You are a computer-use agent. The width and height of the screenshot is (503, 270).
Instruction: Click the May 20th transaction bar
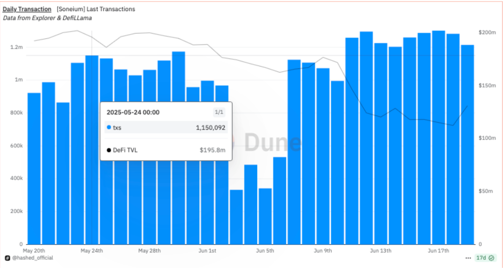34,169
